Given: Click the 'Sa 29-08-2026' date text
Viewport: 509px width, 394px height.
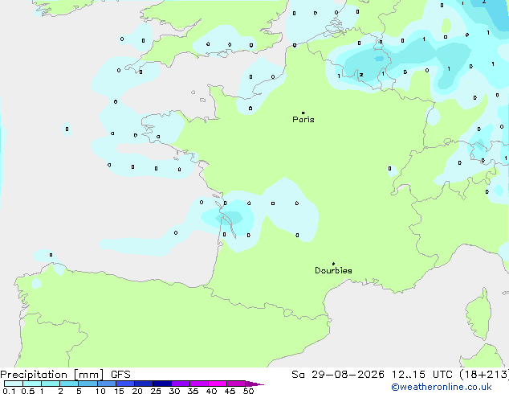Looking at the screenshot, I should 338,375.
